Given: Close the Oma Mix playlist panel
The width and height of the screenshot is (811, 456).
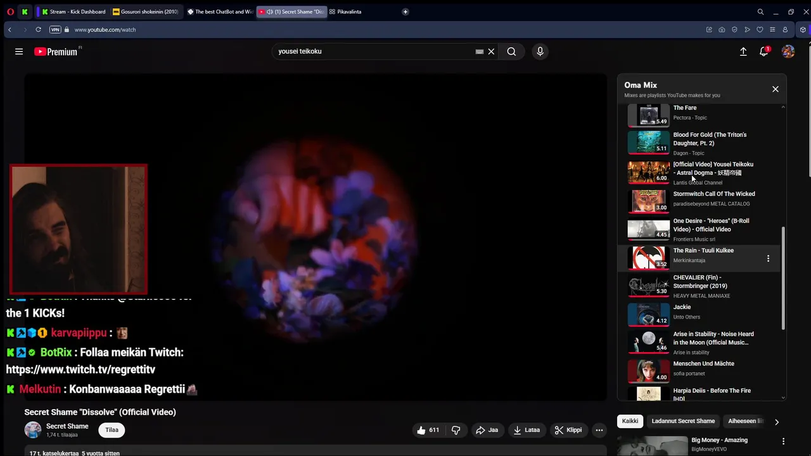Looking at the screenshot, I should (x=775, y=89).
